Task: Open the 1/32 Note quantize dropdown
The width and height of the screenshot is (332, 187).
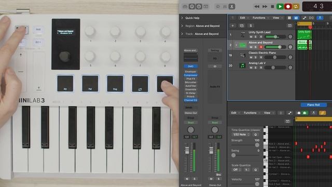Action: (241, 135)
